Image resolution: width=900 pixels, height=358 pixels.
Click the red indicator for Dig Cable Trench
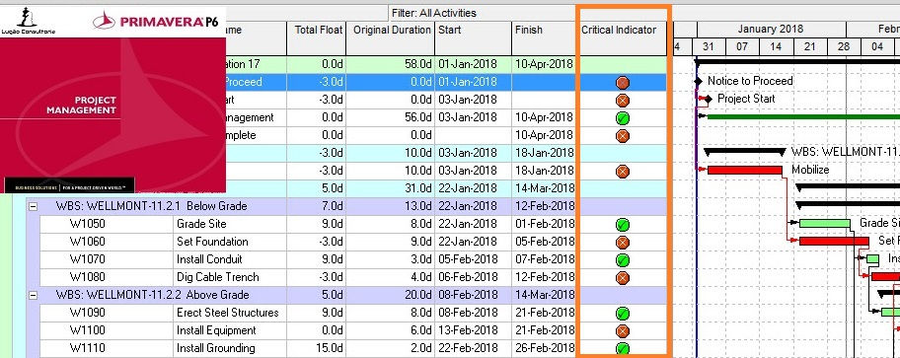[622, 278]
